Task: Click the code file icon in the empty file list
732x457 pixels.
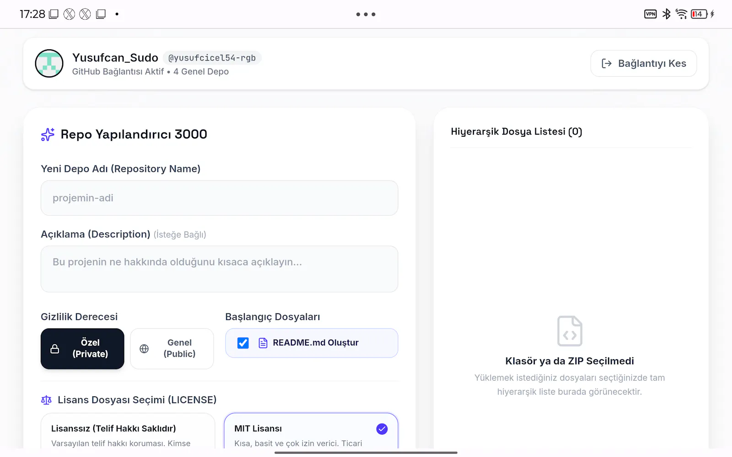Action: tap(570, 331)
